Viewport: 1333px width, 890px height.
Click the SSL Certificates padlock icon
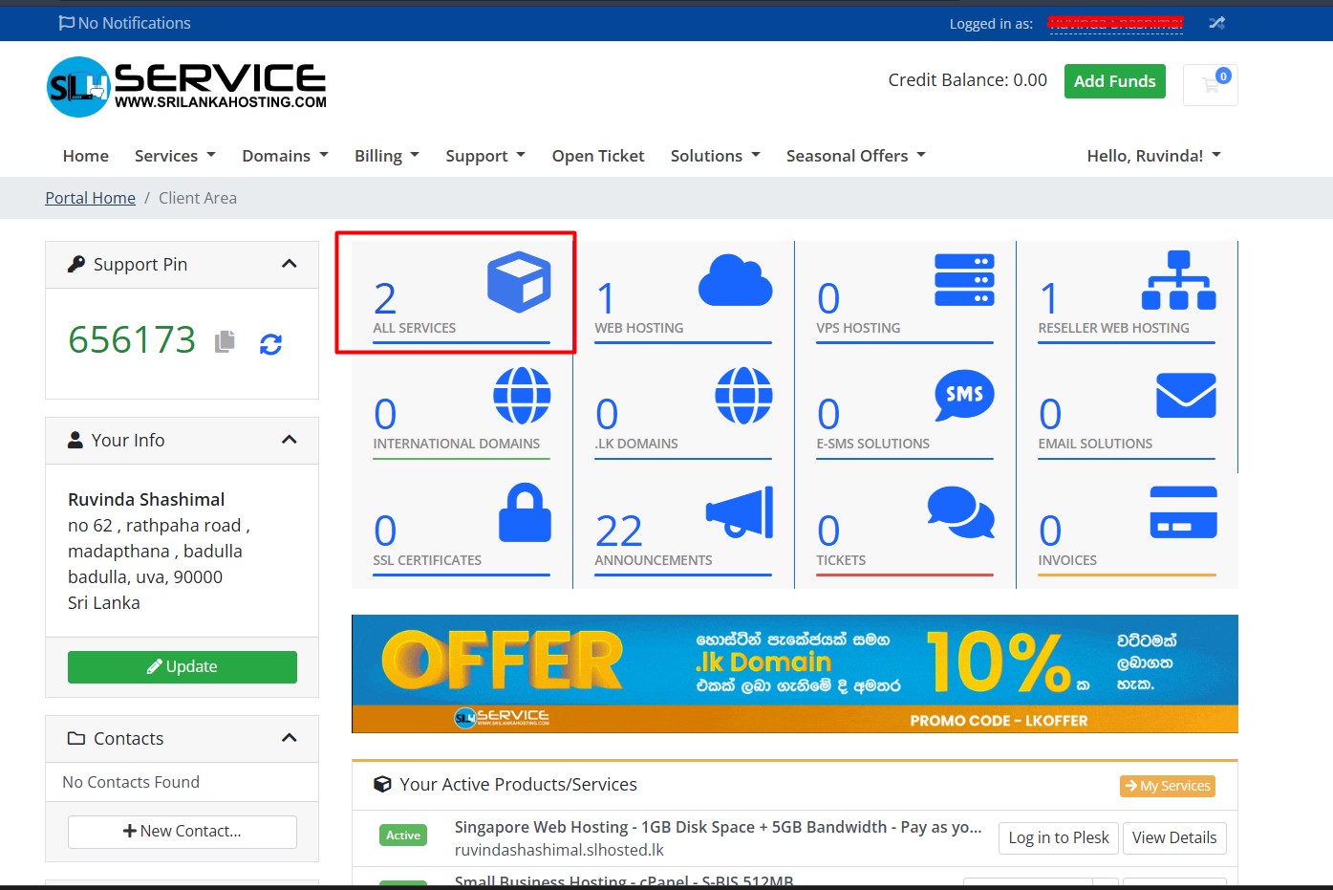click(525, 513)
